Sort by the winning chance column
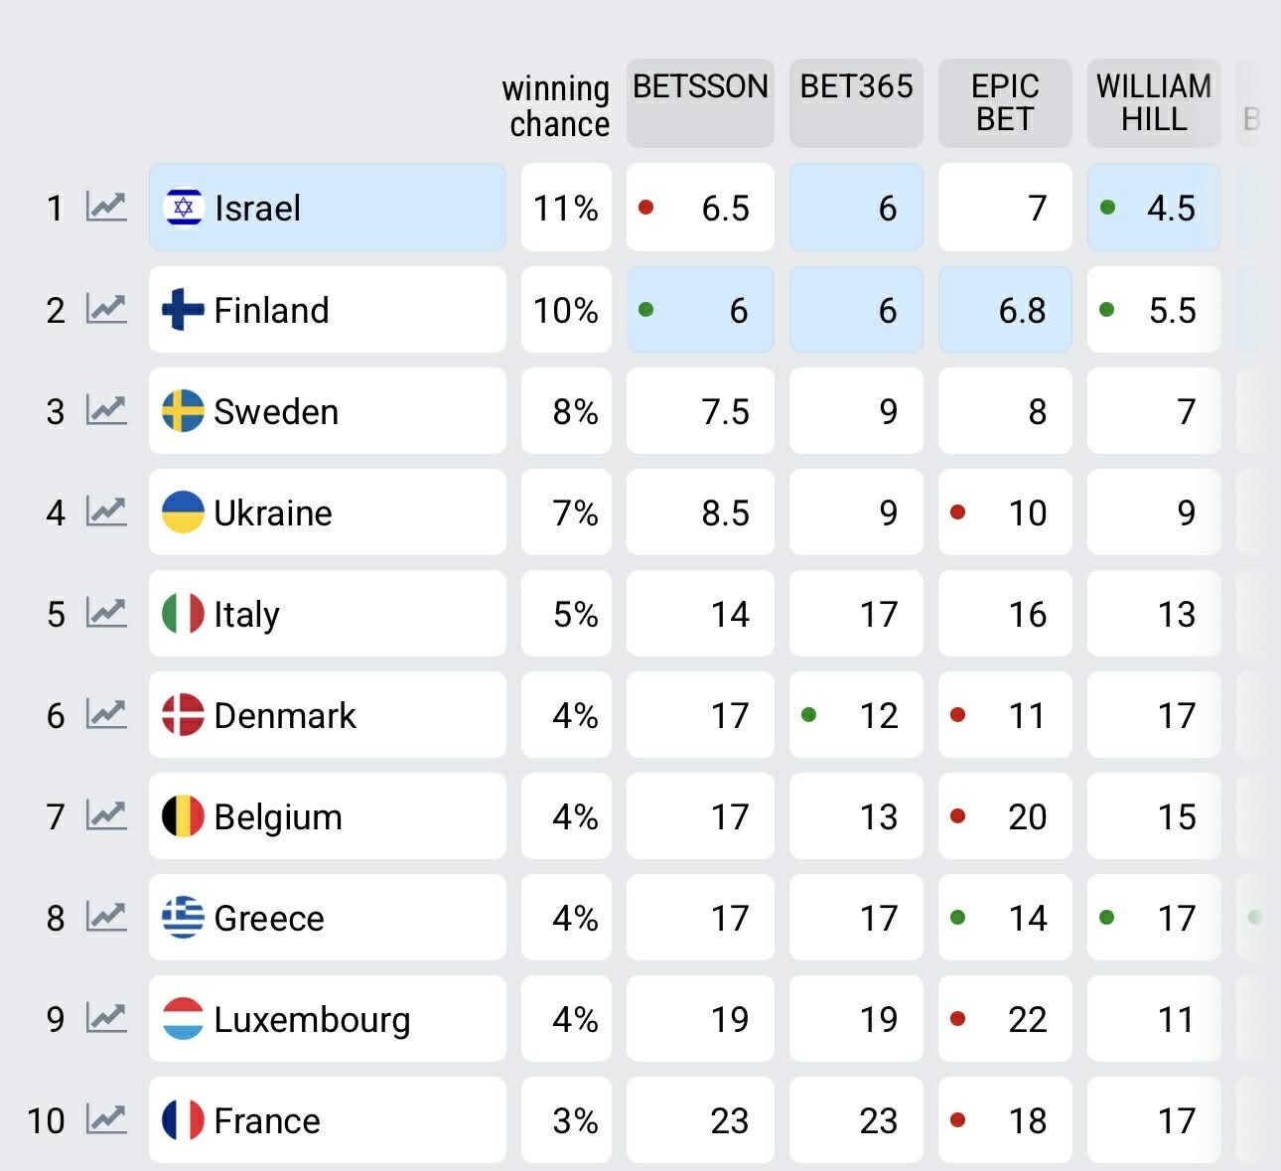 556,105
